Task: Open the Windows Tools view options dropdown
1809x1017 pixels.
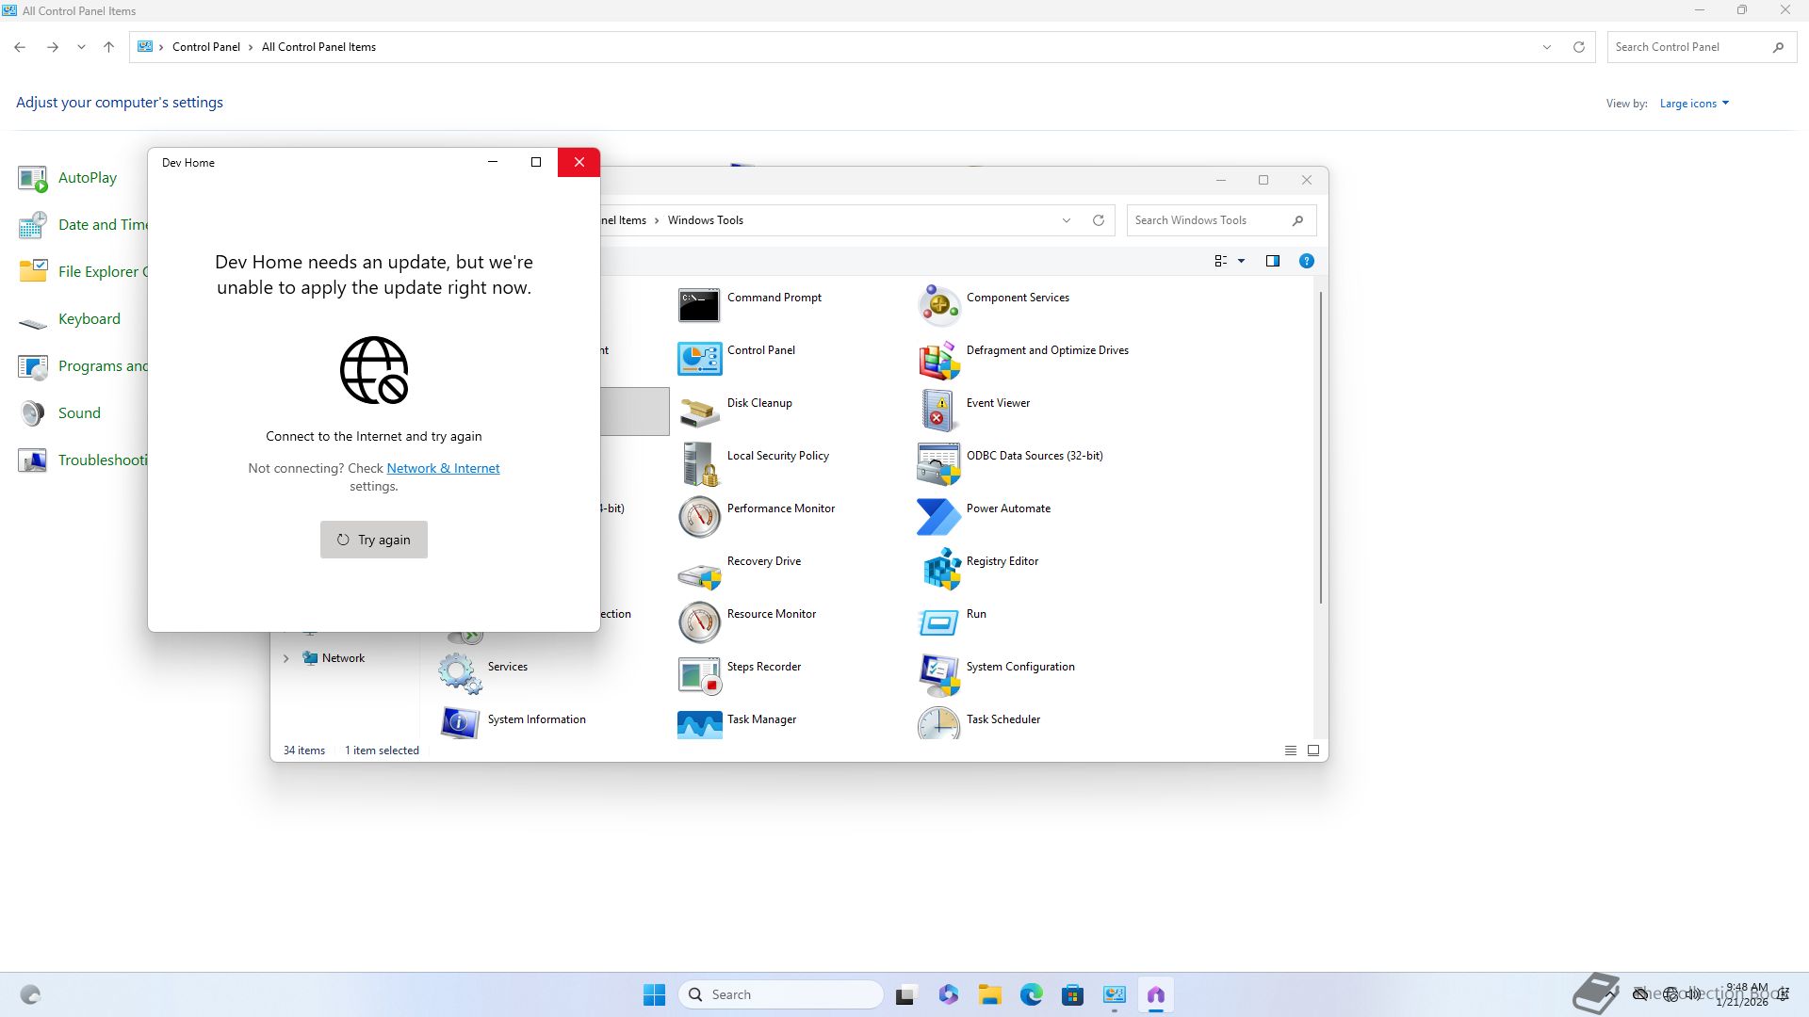Action: coord(1241,261)
